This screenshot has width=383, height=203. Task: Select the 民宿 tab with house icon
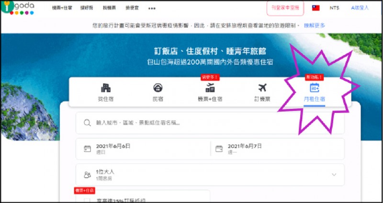tap(158, 92)
